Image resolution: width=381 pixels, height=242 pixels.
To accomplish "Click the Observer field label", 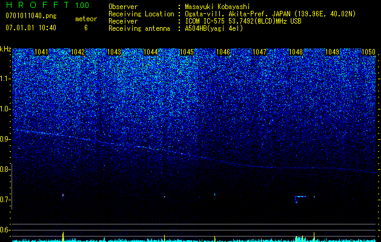I will coord(123,7).
